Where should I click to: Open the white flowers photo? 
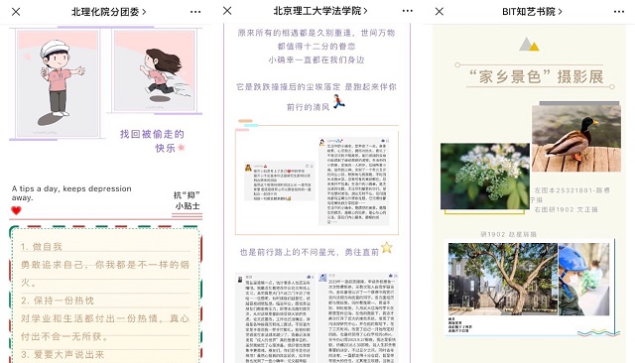click(485, 176)
